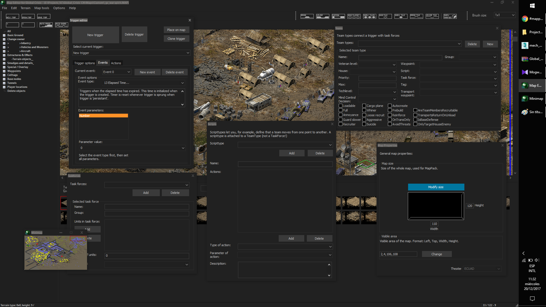Image resolution: width=546 pixels, height=307 pixels.
Task: Expand the Basic Ground tree node
Action: pos(4,35)
